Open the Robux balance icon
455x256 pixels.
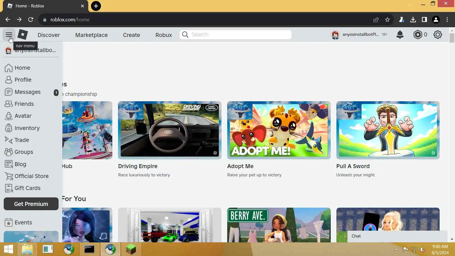[x=417, y=35]
